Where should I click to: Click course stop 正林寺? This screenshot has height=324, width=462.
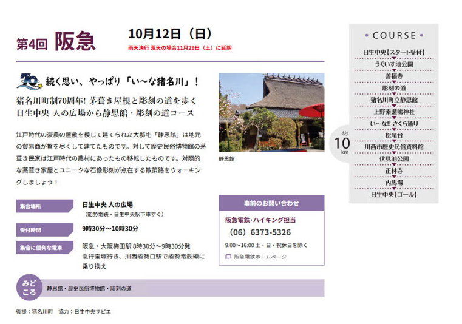click(394, 171)
